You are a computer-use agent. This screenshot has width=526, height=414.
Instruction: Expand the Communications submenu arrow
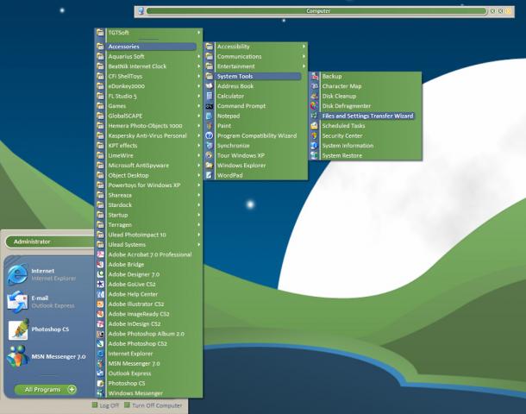coord(304,56)
